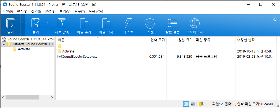The image size is (280, 108).
Task: Open the 설정(S) menu
Action: (x=50, y=12)
